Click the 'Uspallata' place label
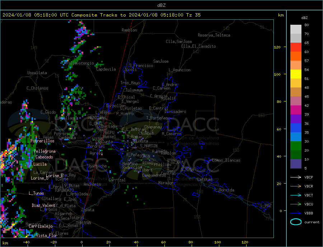The image size is (323, 247). point(37,73)
